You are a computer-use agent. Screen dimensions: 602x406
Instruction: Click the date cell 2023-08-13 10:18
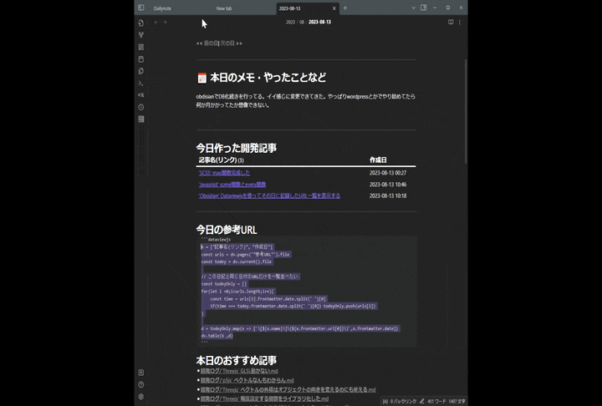pos(388,195)
